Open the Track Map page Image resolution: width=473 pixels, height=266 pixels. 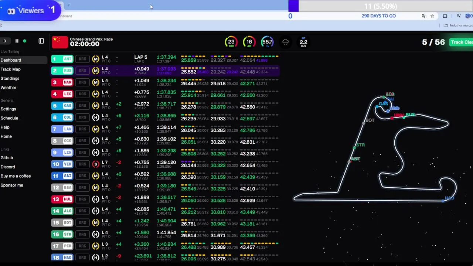tap(10, 69)
